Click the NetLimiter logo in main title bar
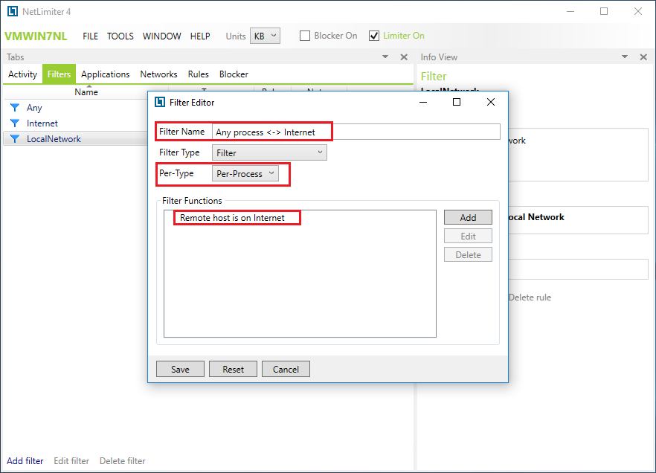656x473 pixels. pyautogui.click(x=12, y=12)
